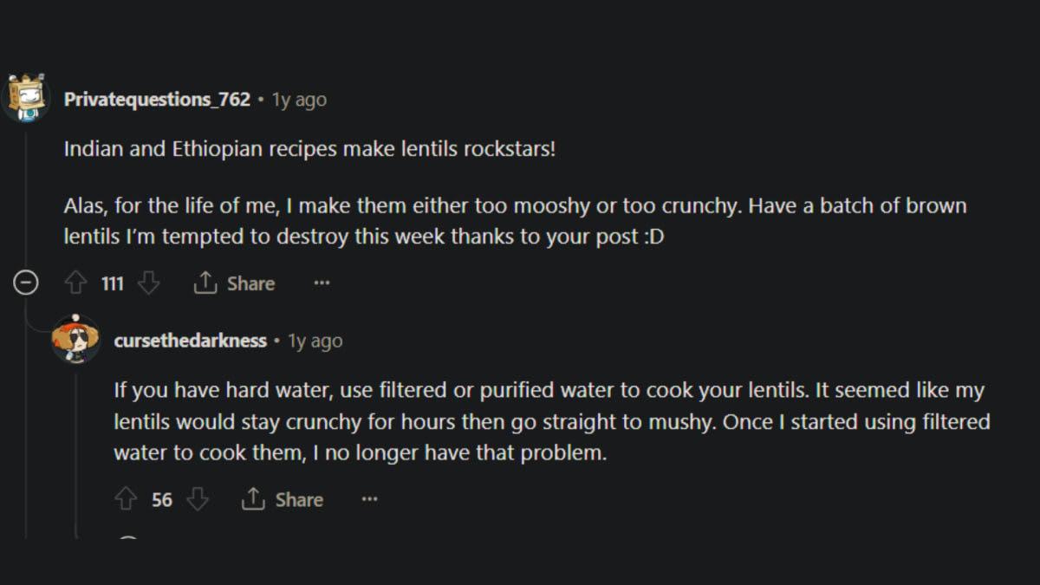The width and height of the screenshot is (1040, 585).
Task: Upvote the cursethedarkness reply
Action: [126, 499]
